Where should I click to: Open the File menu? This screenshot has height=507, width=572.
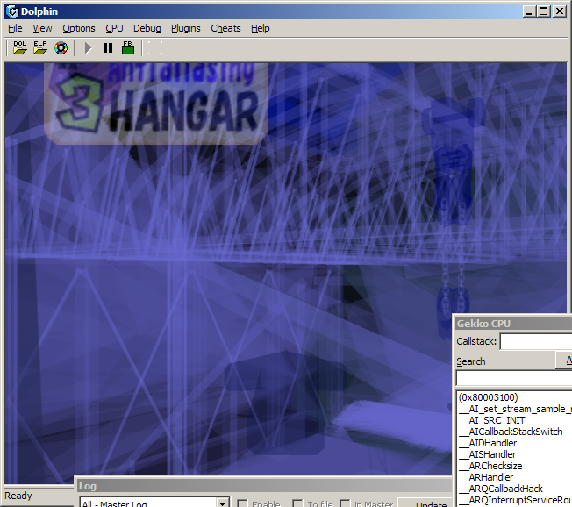tap(15, 28)
